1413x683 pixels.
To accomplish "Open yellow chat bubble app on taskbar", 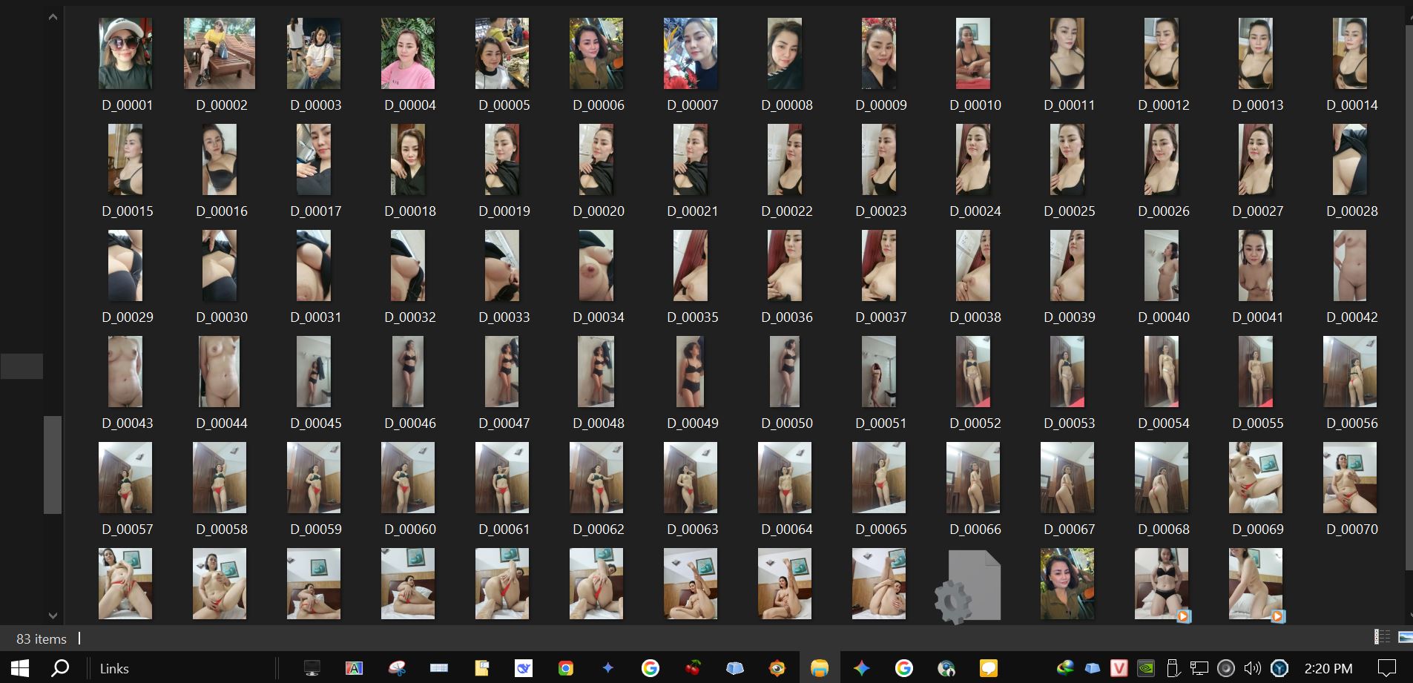I will coord(989,668).
